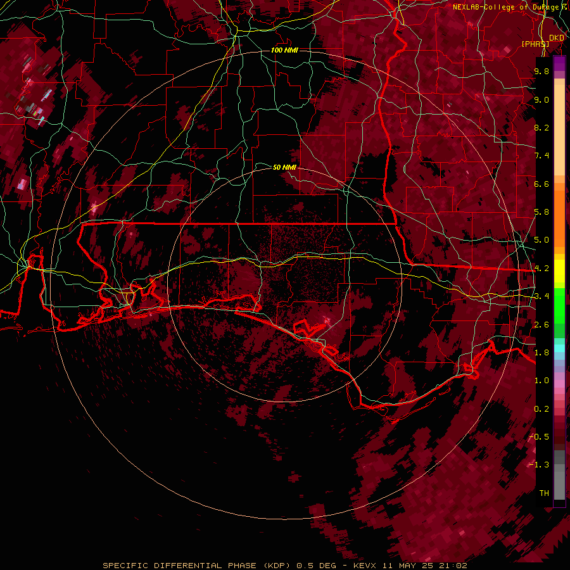
Task: Click the purple band at color bar top
Action: [559, 63]
